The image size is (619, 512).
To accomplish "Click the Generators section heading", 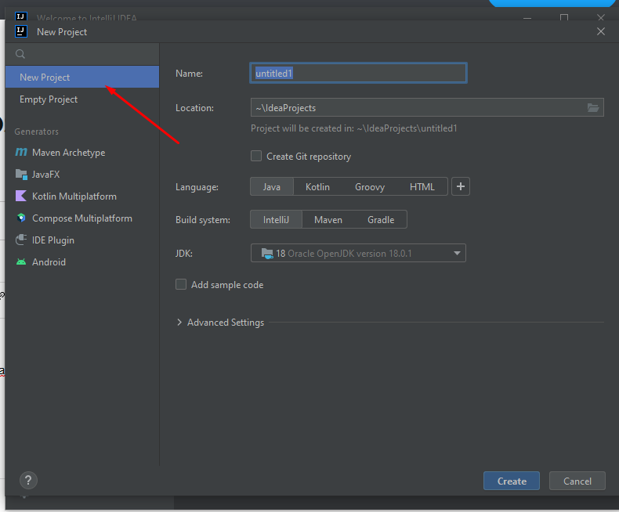I will click(x=36, y=132).
